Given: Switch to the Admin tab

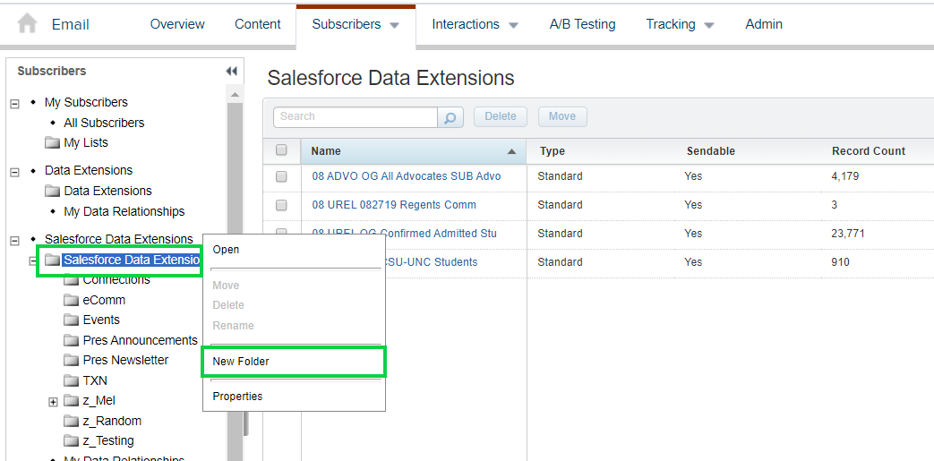Looking at the screenshot, I should pyautogui.click(x=764, y=24).
